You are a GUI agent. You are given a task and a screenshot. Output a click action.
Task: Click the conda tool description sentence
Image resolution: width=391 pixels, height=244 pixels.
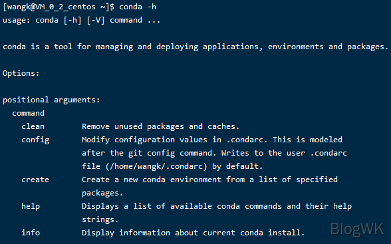click(x=195, y=47)
